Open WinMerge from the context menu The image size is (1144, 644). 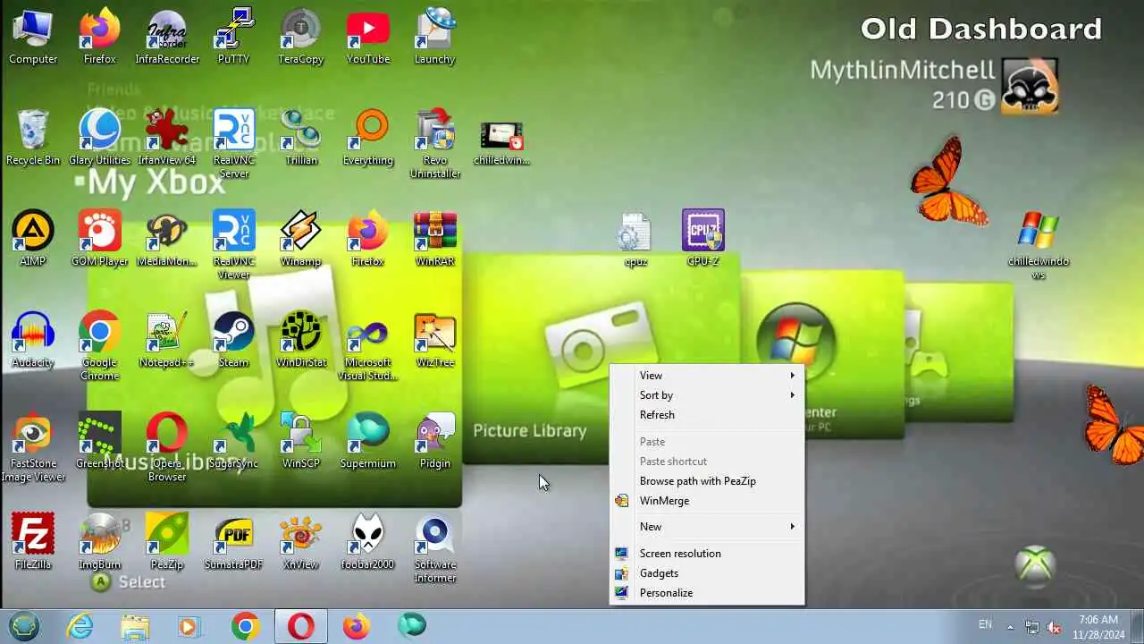click(707, 501)
